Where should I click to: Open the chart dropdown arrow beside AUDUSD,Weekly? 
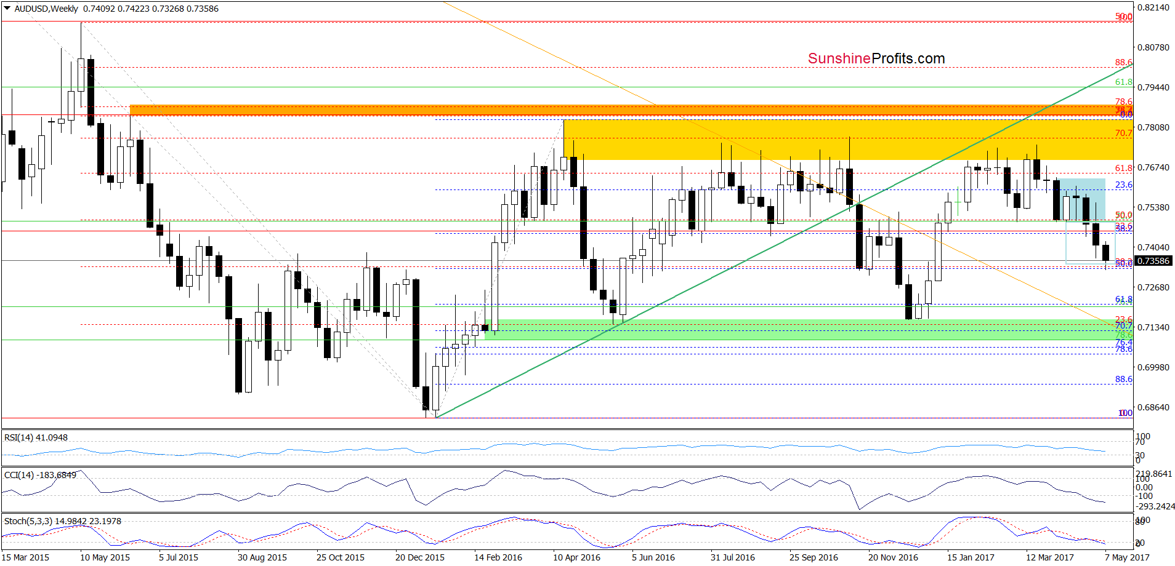click(x=7, y=9)
